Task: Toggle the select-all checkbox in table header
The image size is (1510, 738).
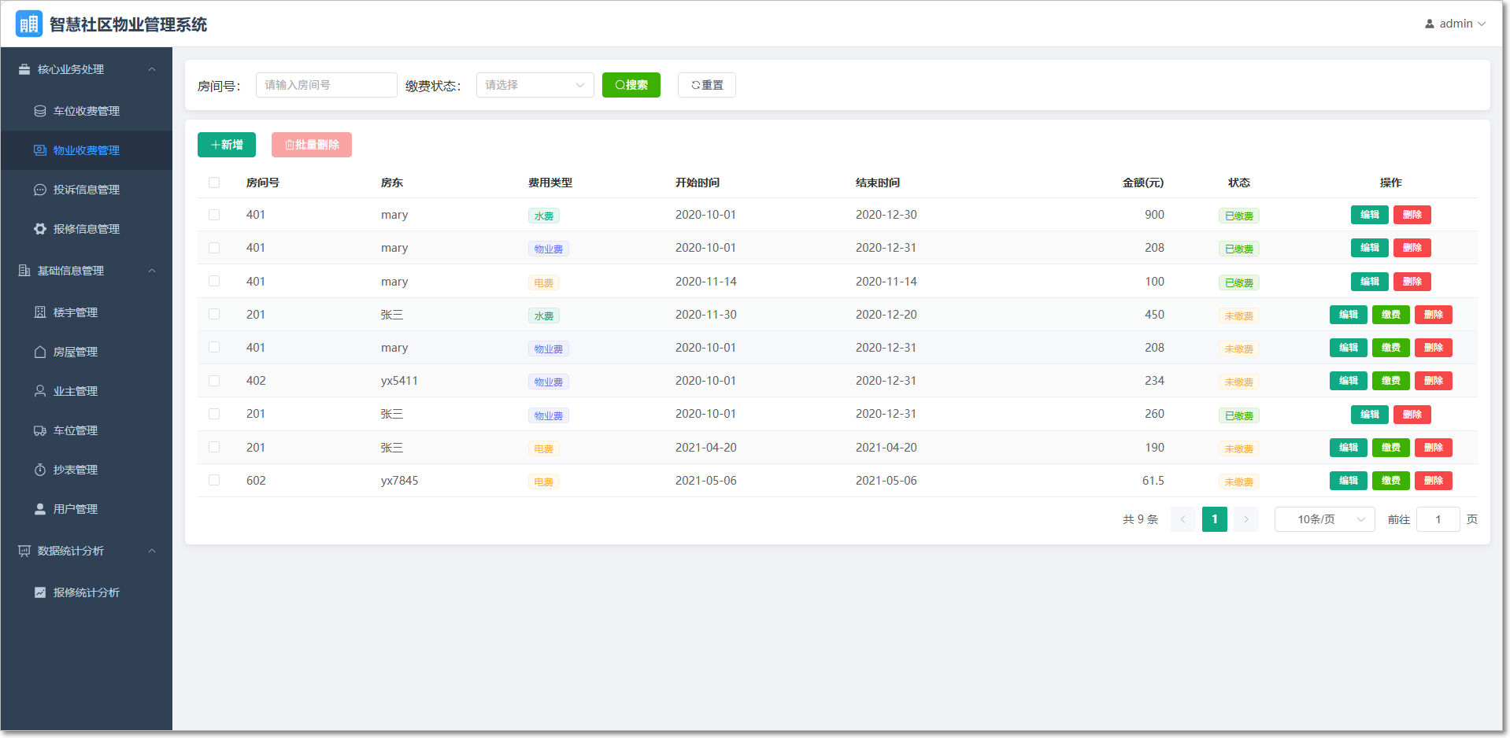Action: (x=214, y=183)
